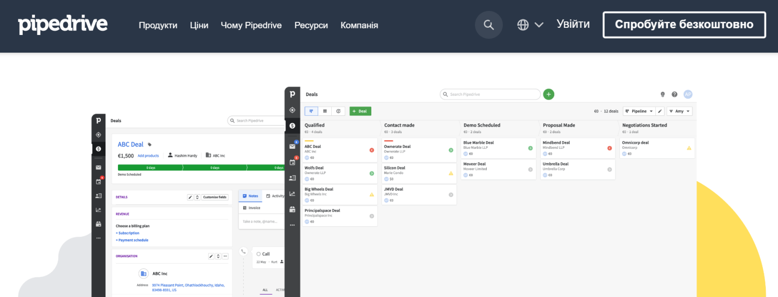The height and width of the screenshot is (297, 778).
Task: Open Contacts from the sidebar
Action: 292,178
